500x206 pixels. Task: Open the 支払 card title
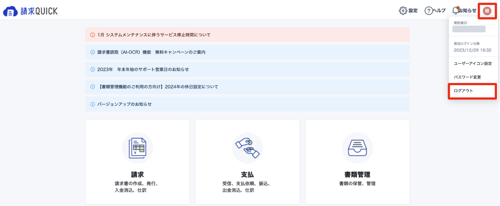point(247,175)
